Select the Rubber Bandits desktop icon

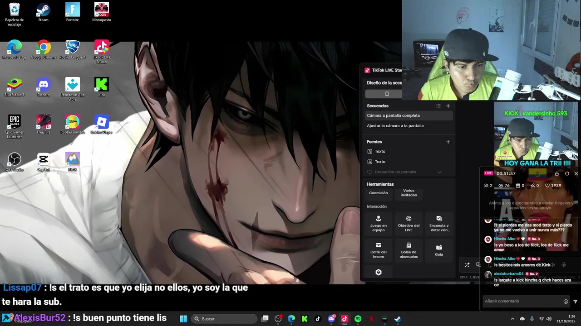(73, 125)
